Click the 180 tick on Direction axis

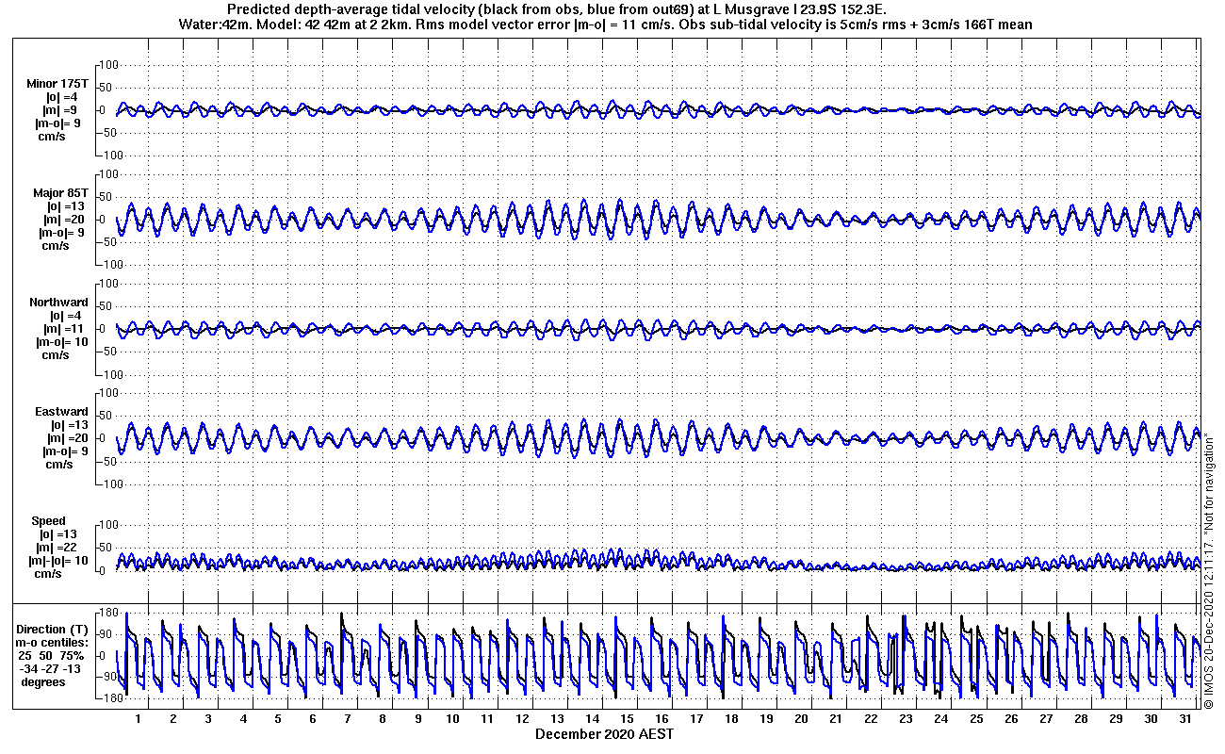click(107, 614)
